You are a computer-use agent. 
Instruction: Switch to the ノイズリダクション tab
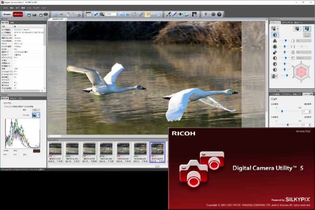(x=286, y=94)
